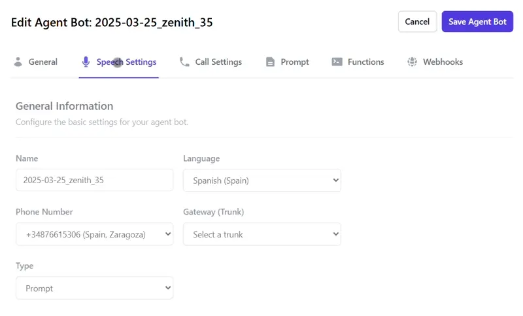Click the globe icon beside Webhooks
Viewport: 523px width, 316px height.
click(x=412, y=62)
